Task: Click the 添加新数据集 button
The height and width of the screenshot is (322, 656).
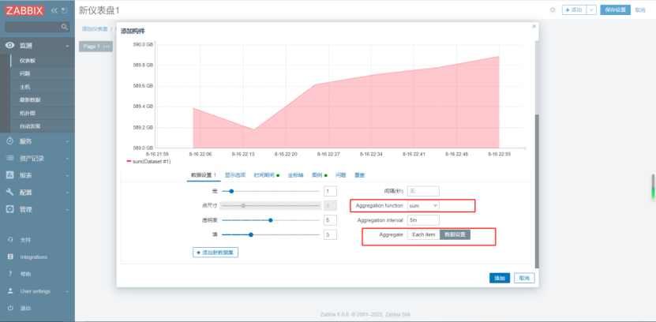Action: point(216,253)
